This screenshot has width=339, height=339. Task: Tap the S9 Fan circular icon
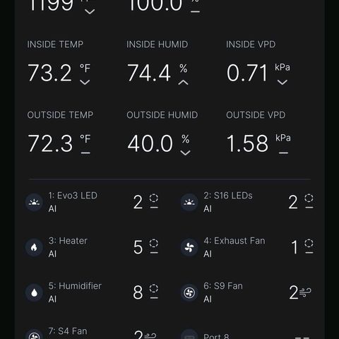pos(189,292)
